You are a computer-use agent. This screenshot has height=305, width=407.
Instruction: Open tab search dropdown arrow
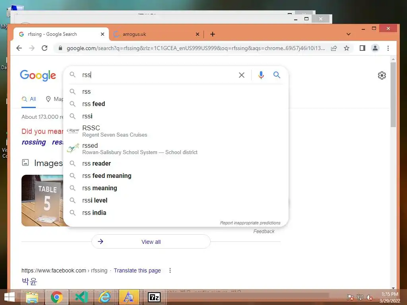[349, 34]
